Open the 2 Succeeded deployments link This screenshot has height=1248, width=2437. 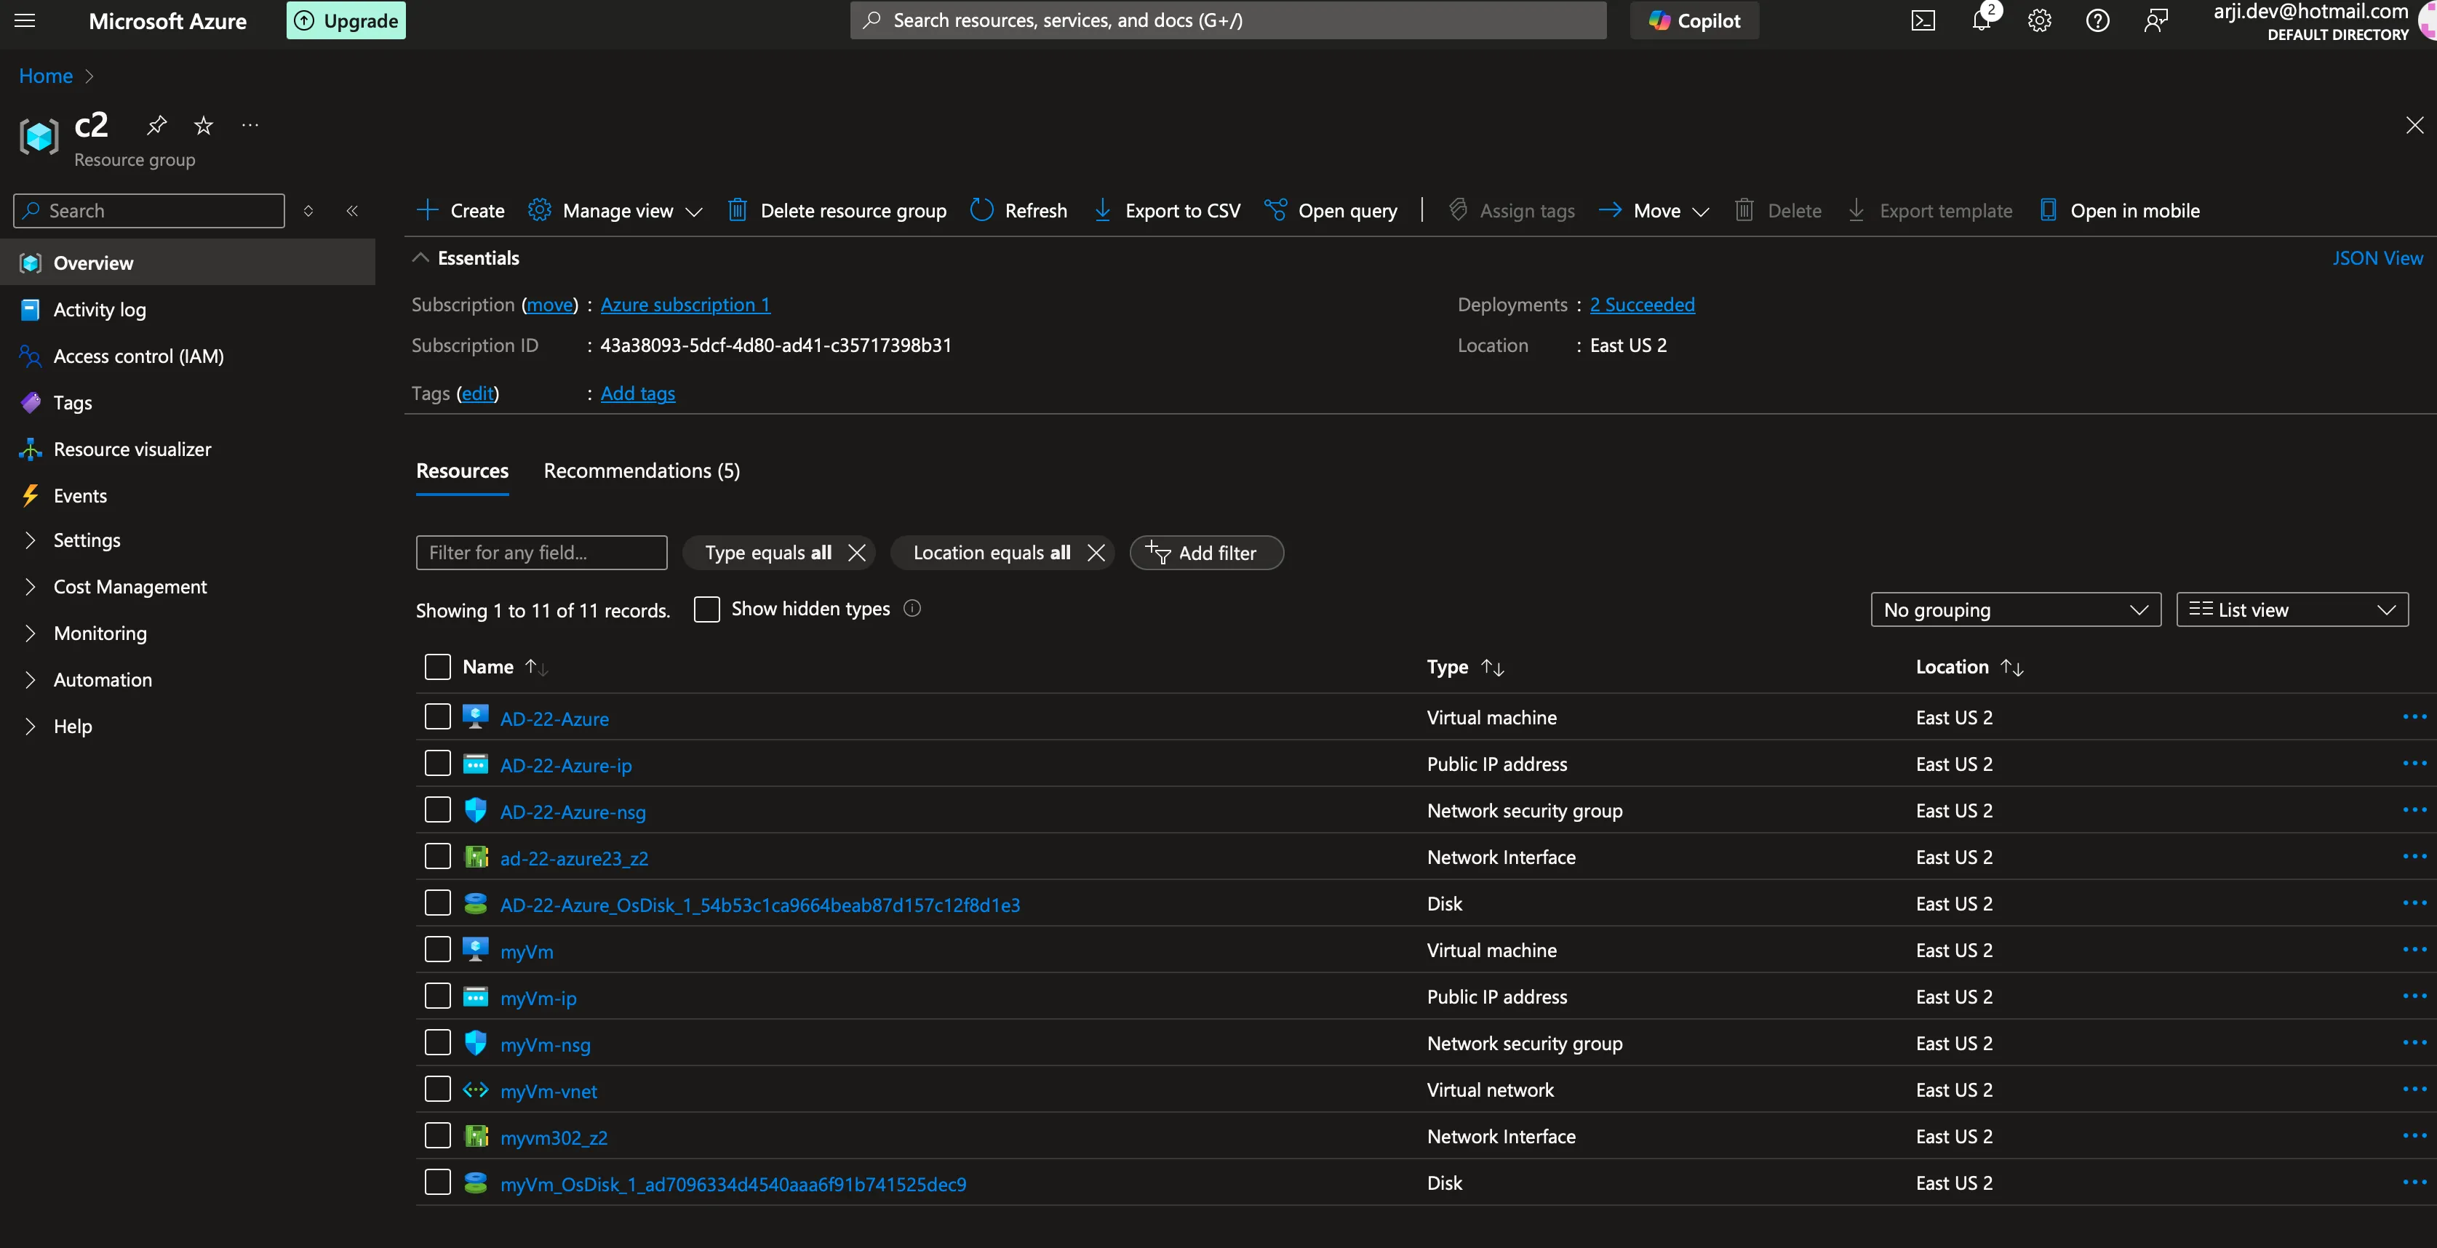point(1643,303)
